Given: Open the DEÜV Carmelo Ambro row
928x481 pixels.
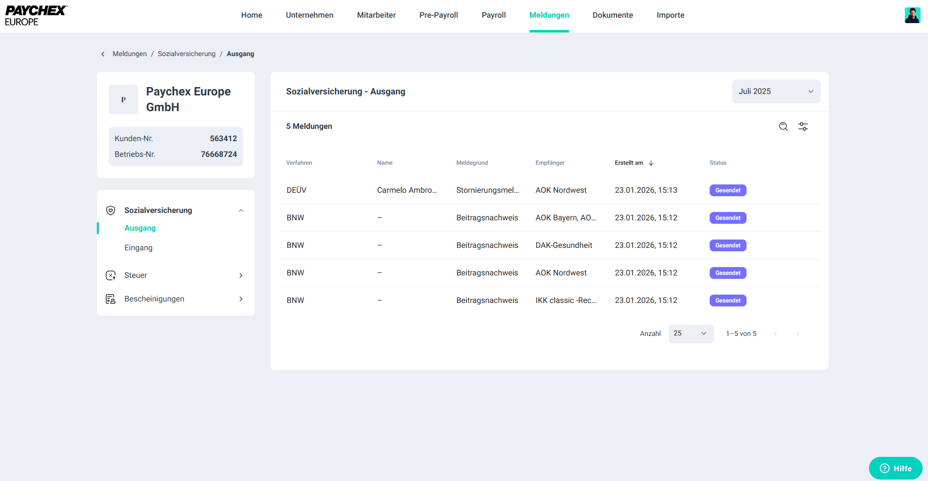Looking at the screenshot, I should tap(407, 190).
